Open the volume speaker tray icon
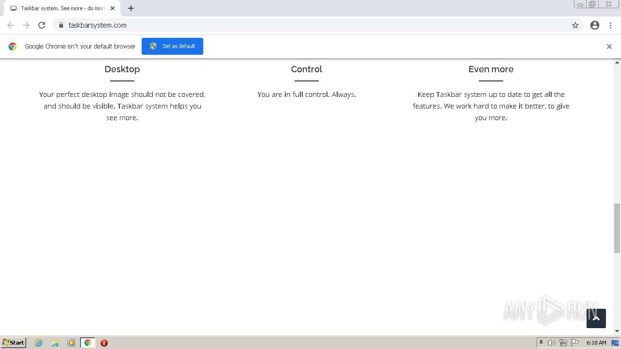This screenshot has height=349, width=621. (552, 343)
